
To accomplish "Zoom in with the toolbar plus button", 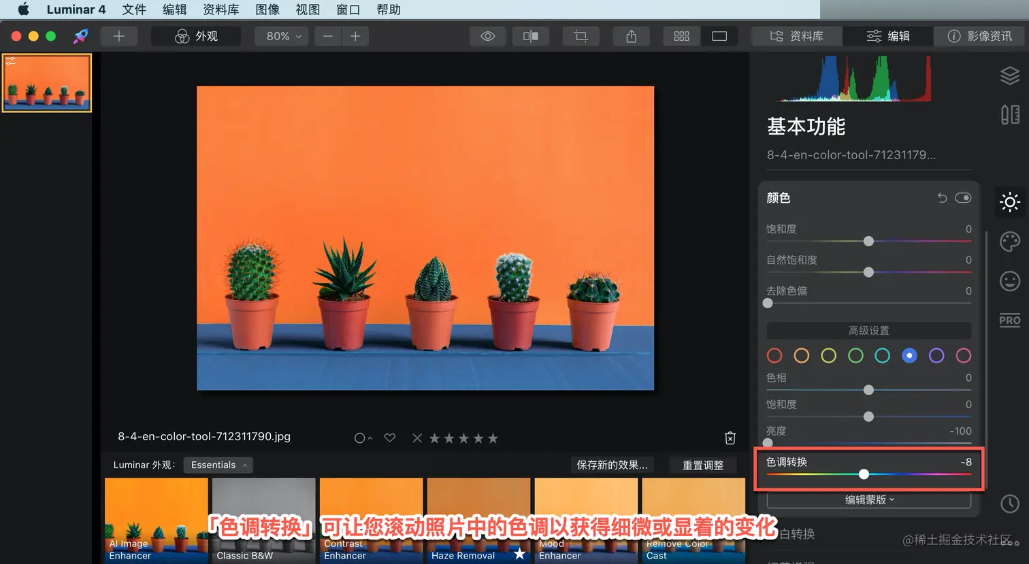I will click(355, 36).
